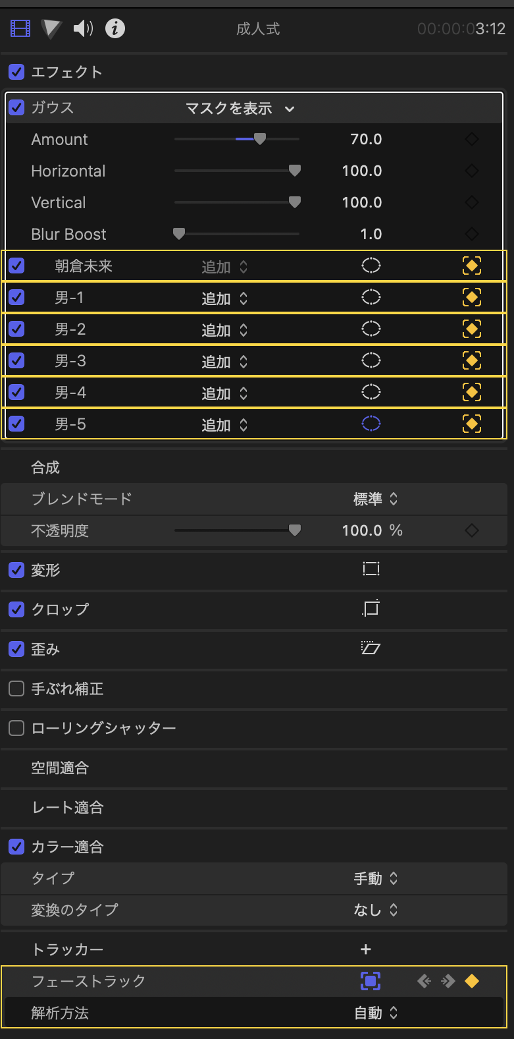Image resolution: width=514 pixels, height=1039 pixels.
Task: Open the 解析方法 dropdown set to 自動
Action: [x=375, y=1013]
